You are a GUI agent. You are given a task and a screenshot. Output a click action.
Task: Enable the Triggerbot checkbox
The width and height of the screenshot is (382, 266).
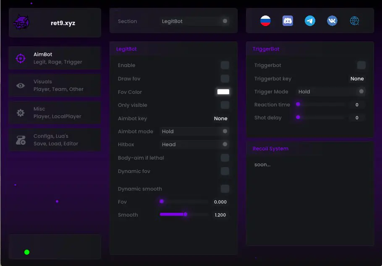click(x=361, y=65)
